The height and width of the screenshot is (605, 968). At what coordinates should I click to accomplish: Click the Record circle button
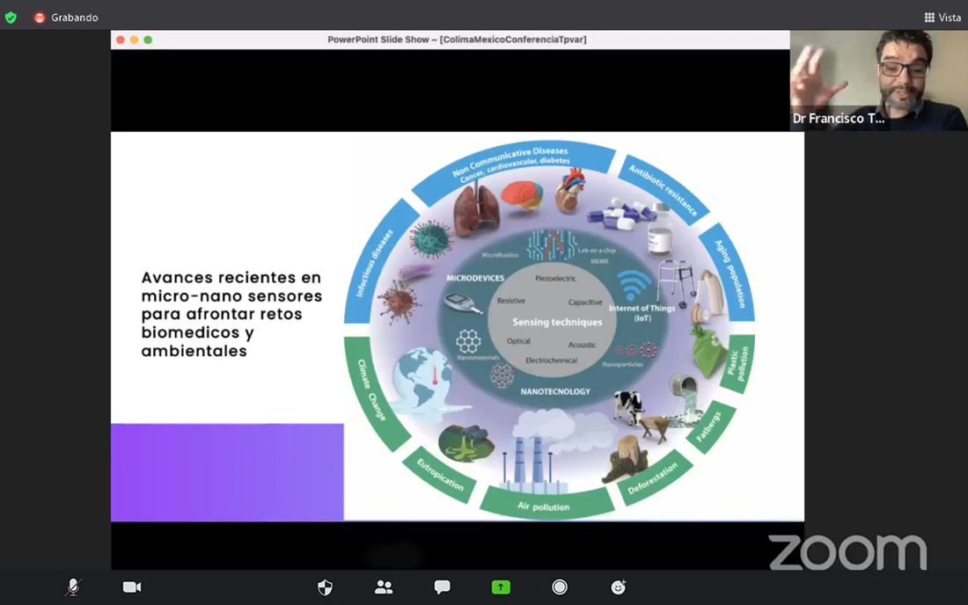pos(560,587)
